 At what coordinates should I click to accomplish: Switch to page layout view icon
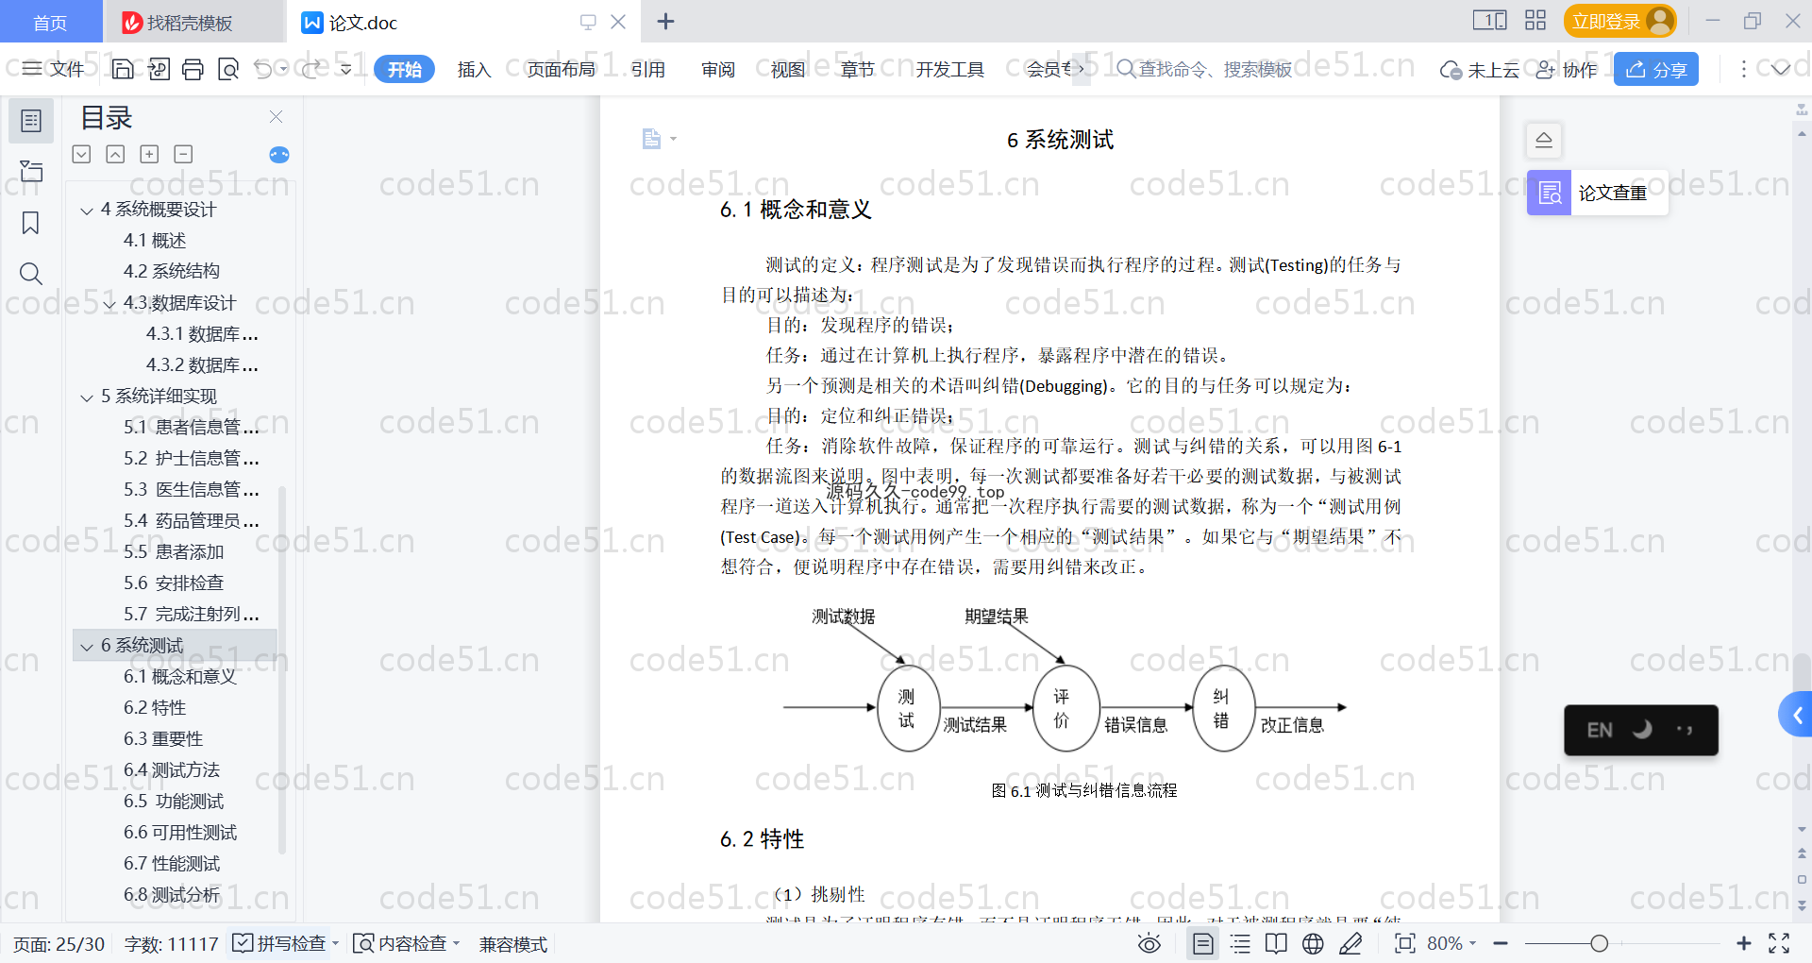[x=1203, y=943]
